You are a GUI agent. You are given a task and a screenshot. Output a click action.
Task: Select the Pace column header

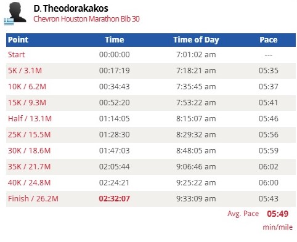269,39
